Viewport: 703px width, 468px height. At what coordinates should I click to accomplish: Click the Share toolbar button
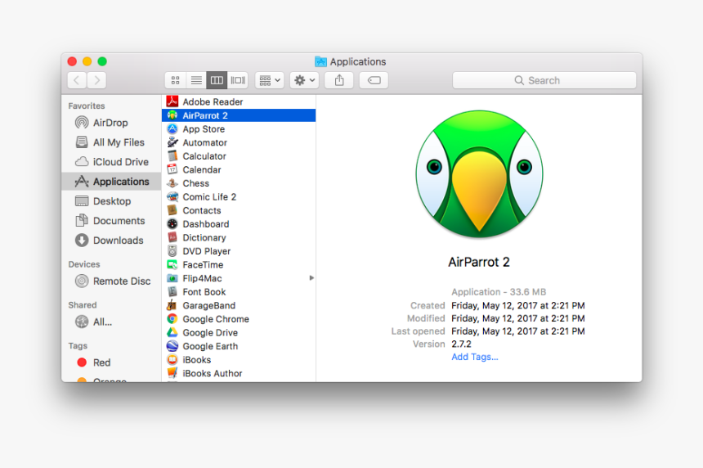(x=339, y=80)
